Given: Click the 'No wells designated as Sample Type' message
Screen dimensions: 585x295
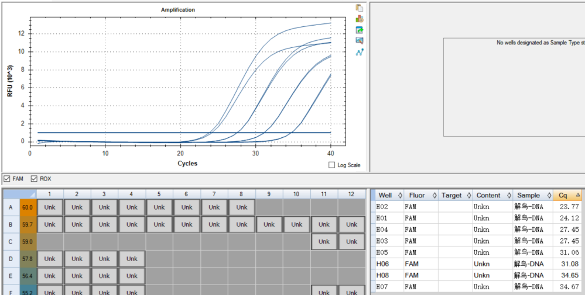Looking at the screenshot, I should [540, 43].
